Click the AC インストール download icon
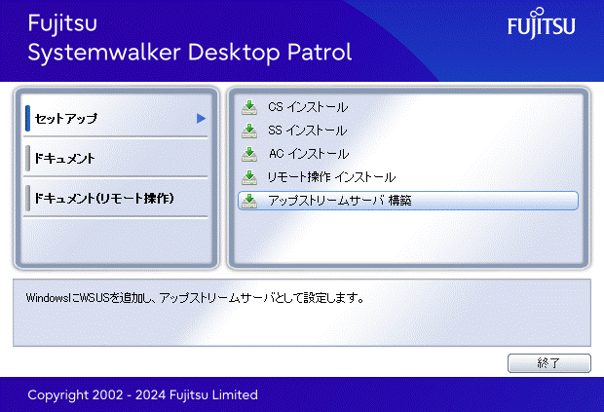 click(x=249, y=154)
